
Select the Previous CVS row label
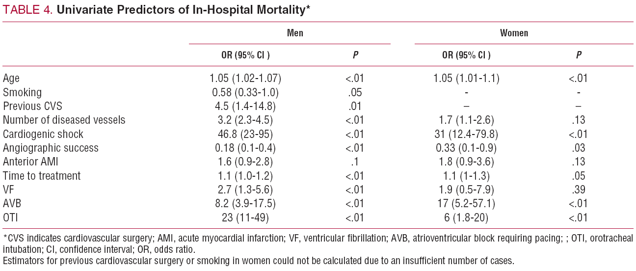pos(32,106)
